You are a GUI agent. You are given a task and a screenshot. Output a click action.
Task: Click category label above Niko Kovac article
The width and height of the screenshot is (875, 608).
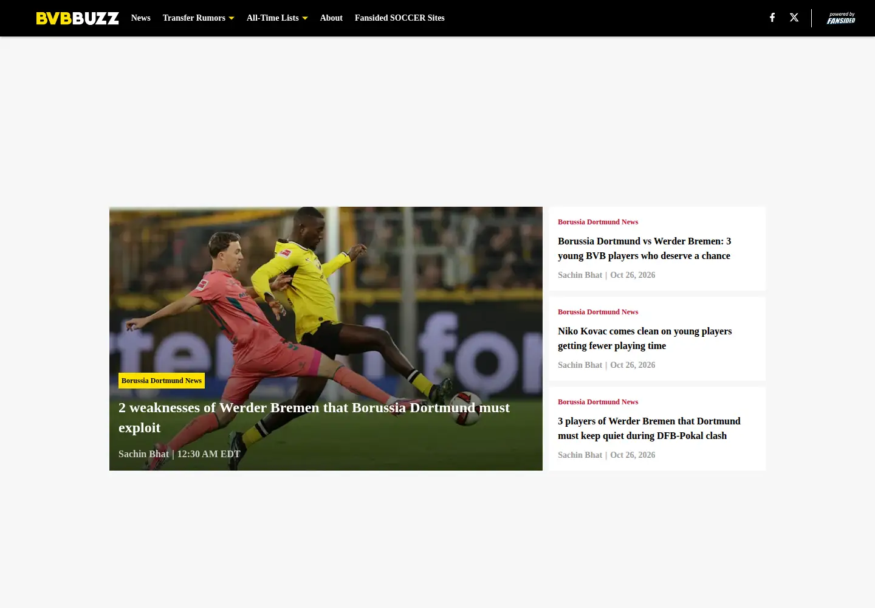tap(598, 312)
